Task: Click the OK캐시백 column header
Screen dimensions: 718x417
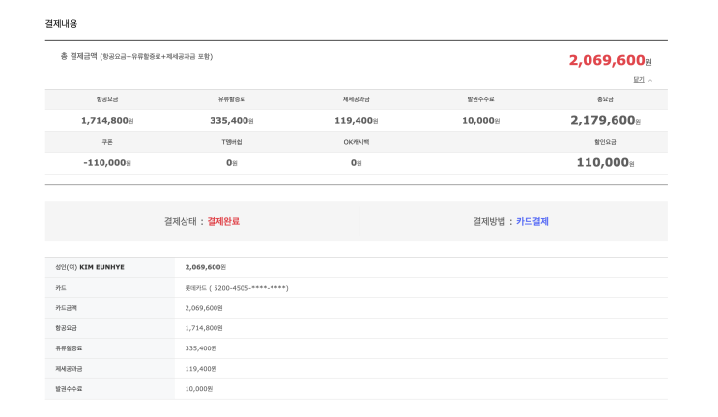Action: pos(357,142)
